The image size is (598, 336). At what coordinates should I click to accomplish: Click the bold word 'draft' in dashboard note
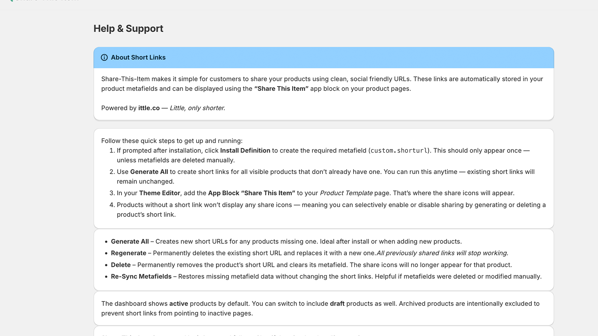click(x=337, y=304)
